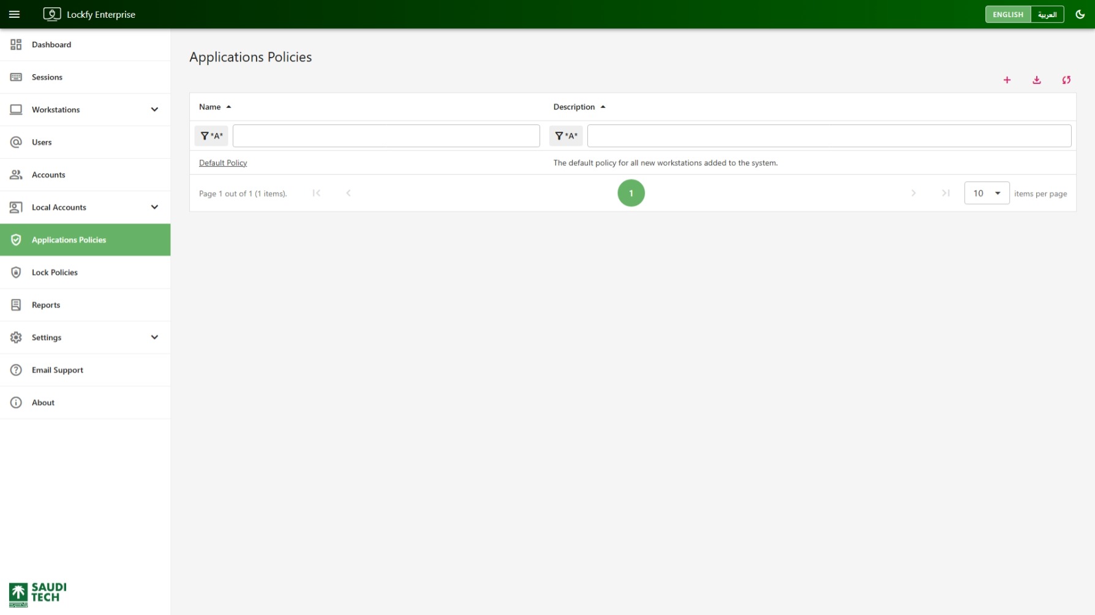Image resolution: width=1095 pixels, height=615 pixels.
Task: Open the Default Policy link
Action: click(223, 163)
